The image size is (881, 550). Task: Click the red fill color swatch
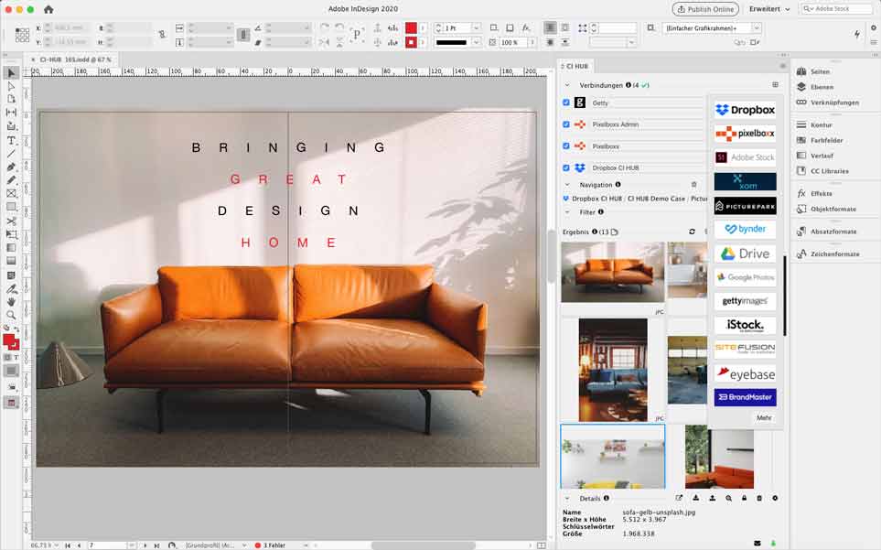pos(9,340)
